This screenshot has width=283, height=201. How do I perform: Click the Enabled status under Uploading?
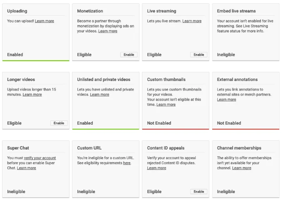pos(15,55)
